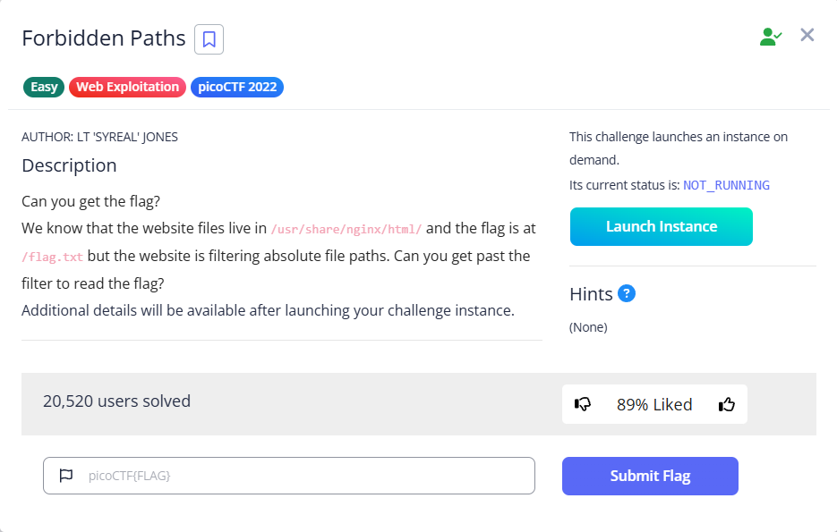The height and width of the screenshot is (532, 837).
Task: Bookmark the Forbidden Paths challenge
Action: click(x=209, y=39)
